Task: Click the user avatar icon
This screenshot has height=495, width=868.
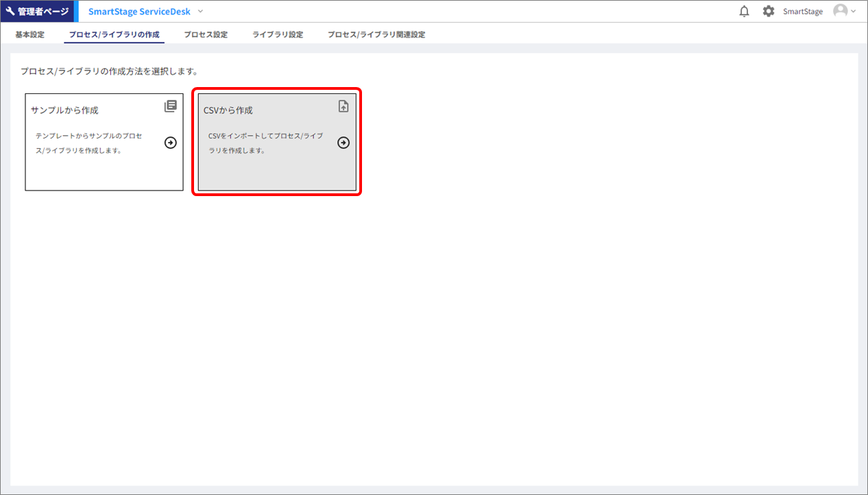Action: [840, 11]
